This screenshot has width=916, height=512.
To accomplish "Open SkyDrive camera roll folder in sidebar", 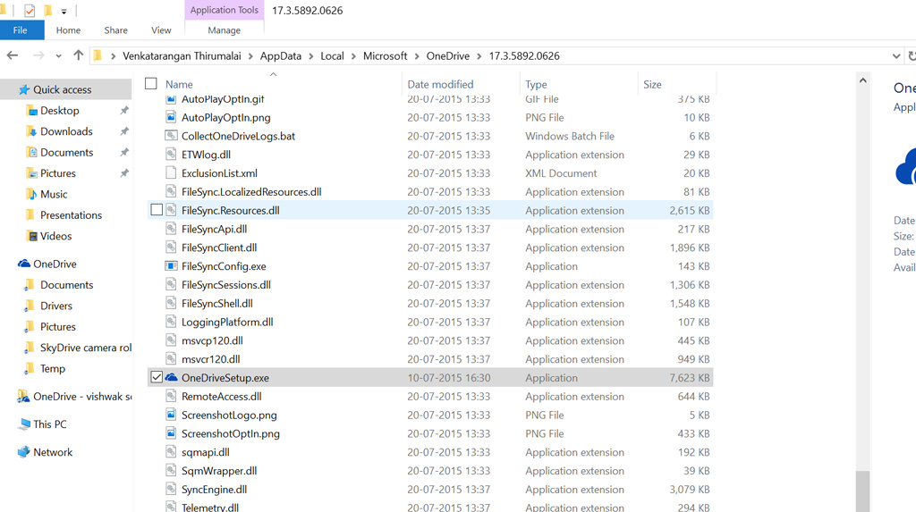I will tap(86, 348).
